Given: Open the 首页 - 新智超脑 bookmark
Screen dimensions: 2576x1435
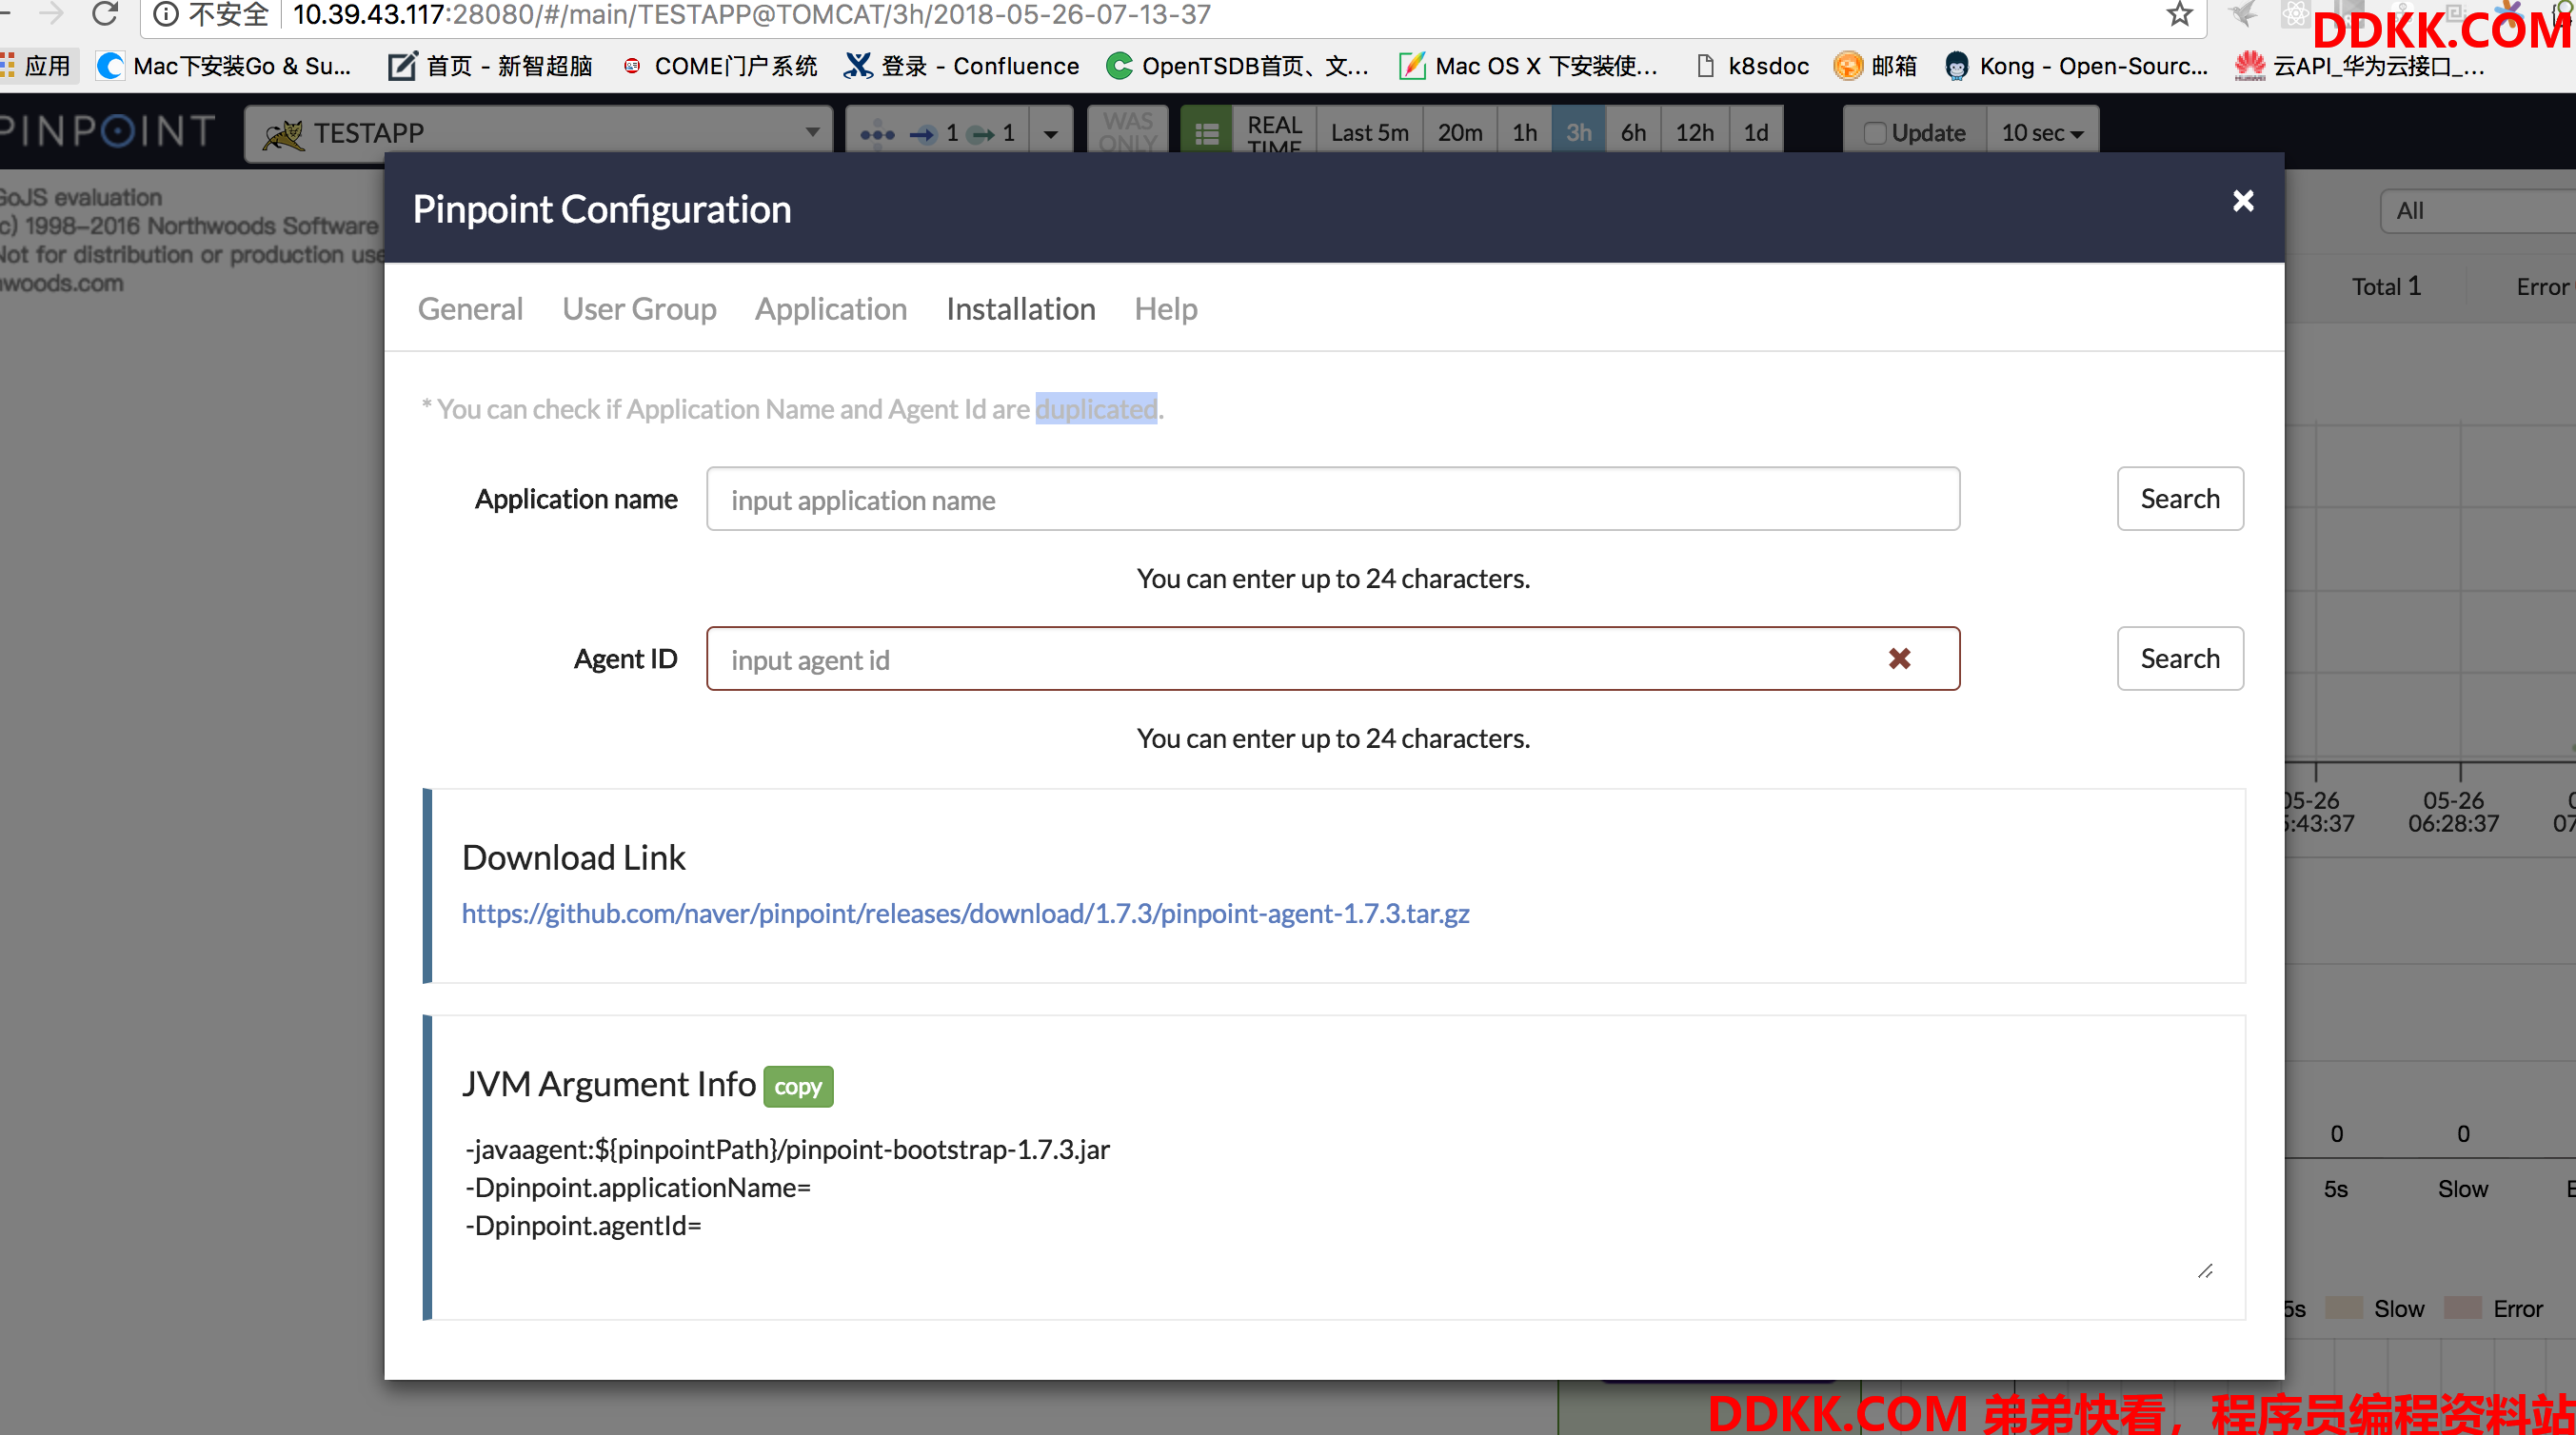Looking at the screenshot, I should pyautogui.click(x=490, y=66).
